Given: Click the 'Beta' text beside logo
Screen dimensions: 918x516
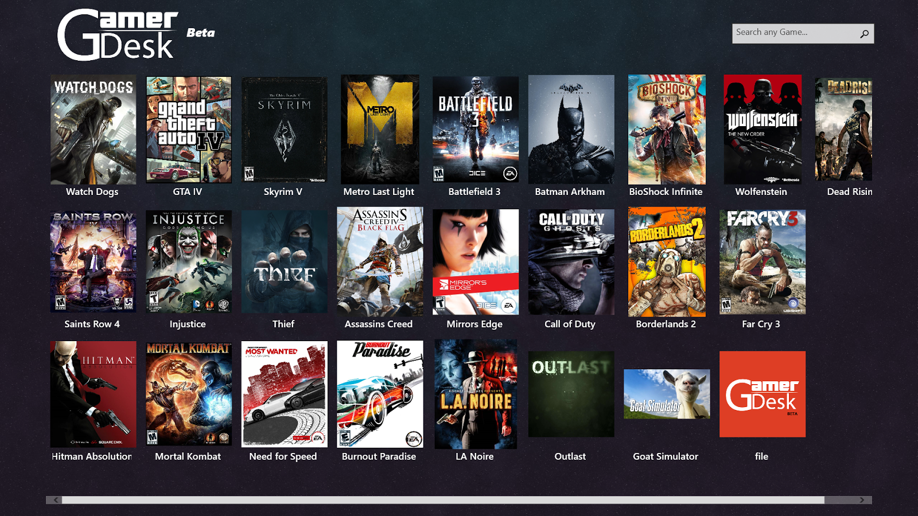Looking at the screenshot, I should click(201, 33).
